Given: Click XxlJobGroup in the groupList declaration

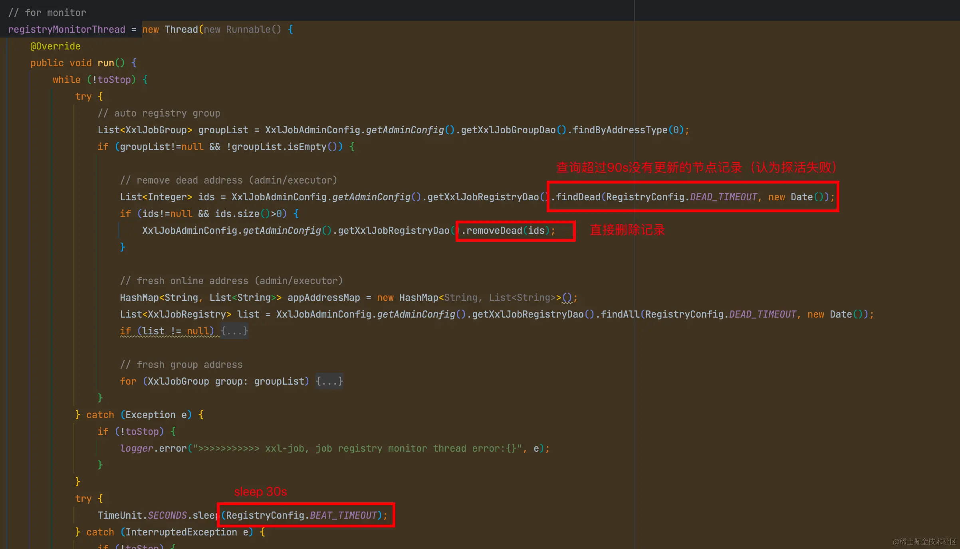Looking at the screenshot, I should click(156, 130).
